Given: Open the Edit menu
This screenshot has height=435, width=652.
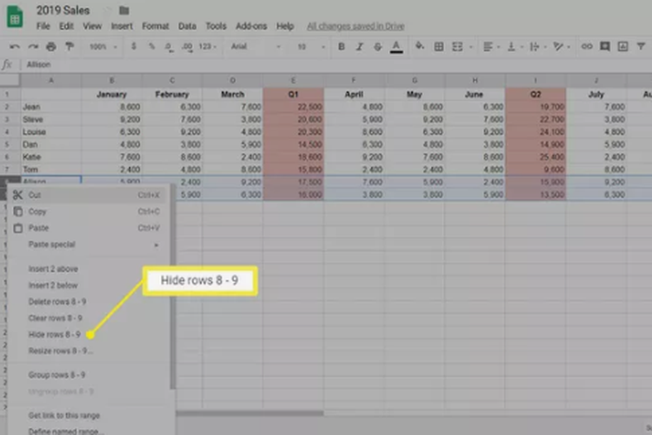Looking at the screenshot, I should 66,26.
